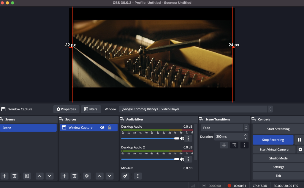Increase transition Duration with up arrow
Screen dimensions: 304x188
(x=246, y=135)
